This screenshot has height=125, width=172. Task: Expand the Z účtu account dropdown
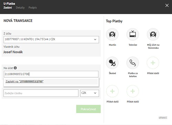coord(51,39)
